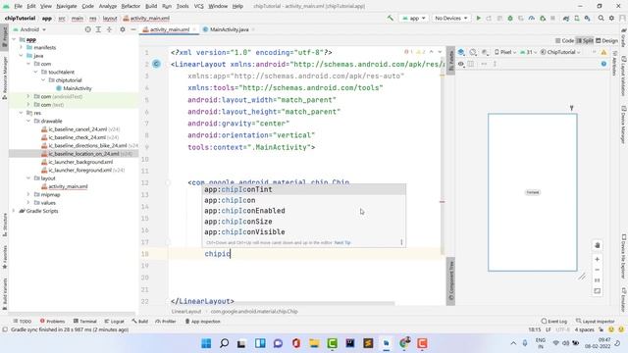Image resolution: width=628 pixels, height=353 pixels.
Task: Collapse the drawable folder
Action: (28, 121)
